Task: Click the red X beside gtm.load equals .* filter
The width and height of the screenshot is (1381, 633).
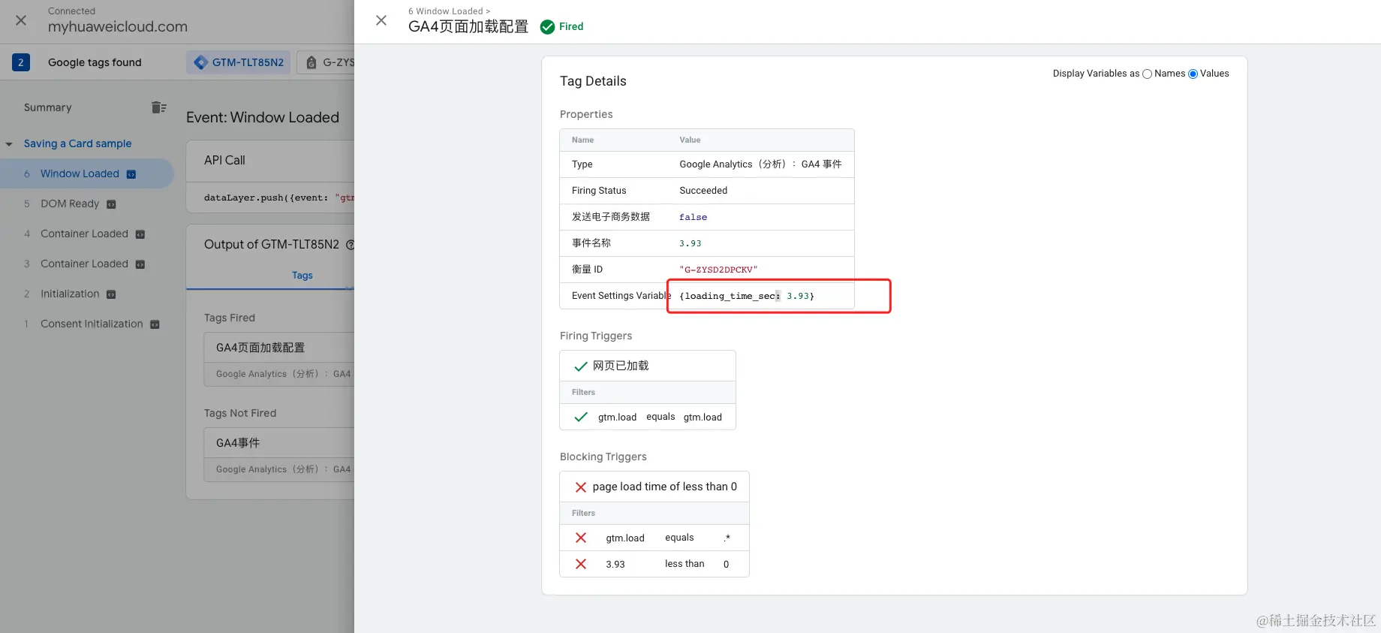Action: pyautogui.click(x=580, y=538)
